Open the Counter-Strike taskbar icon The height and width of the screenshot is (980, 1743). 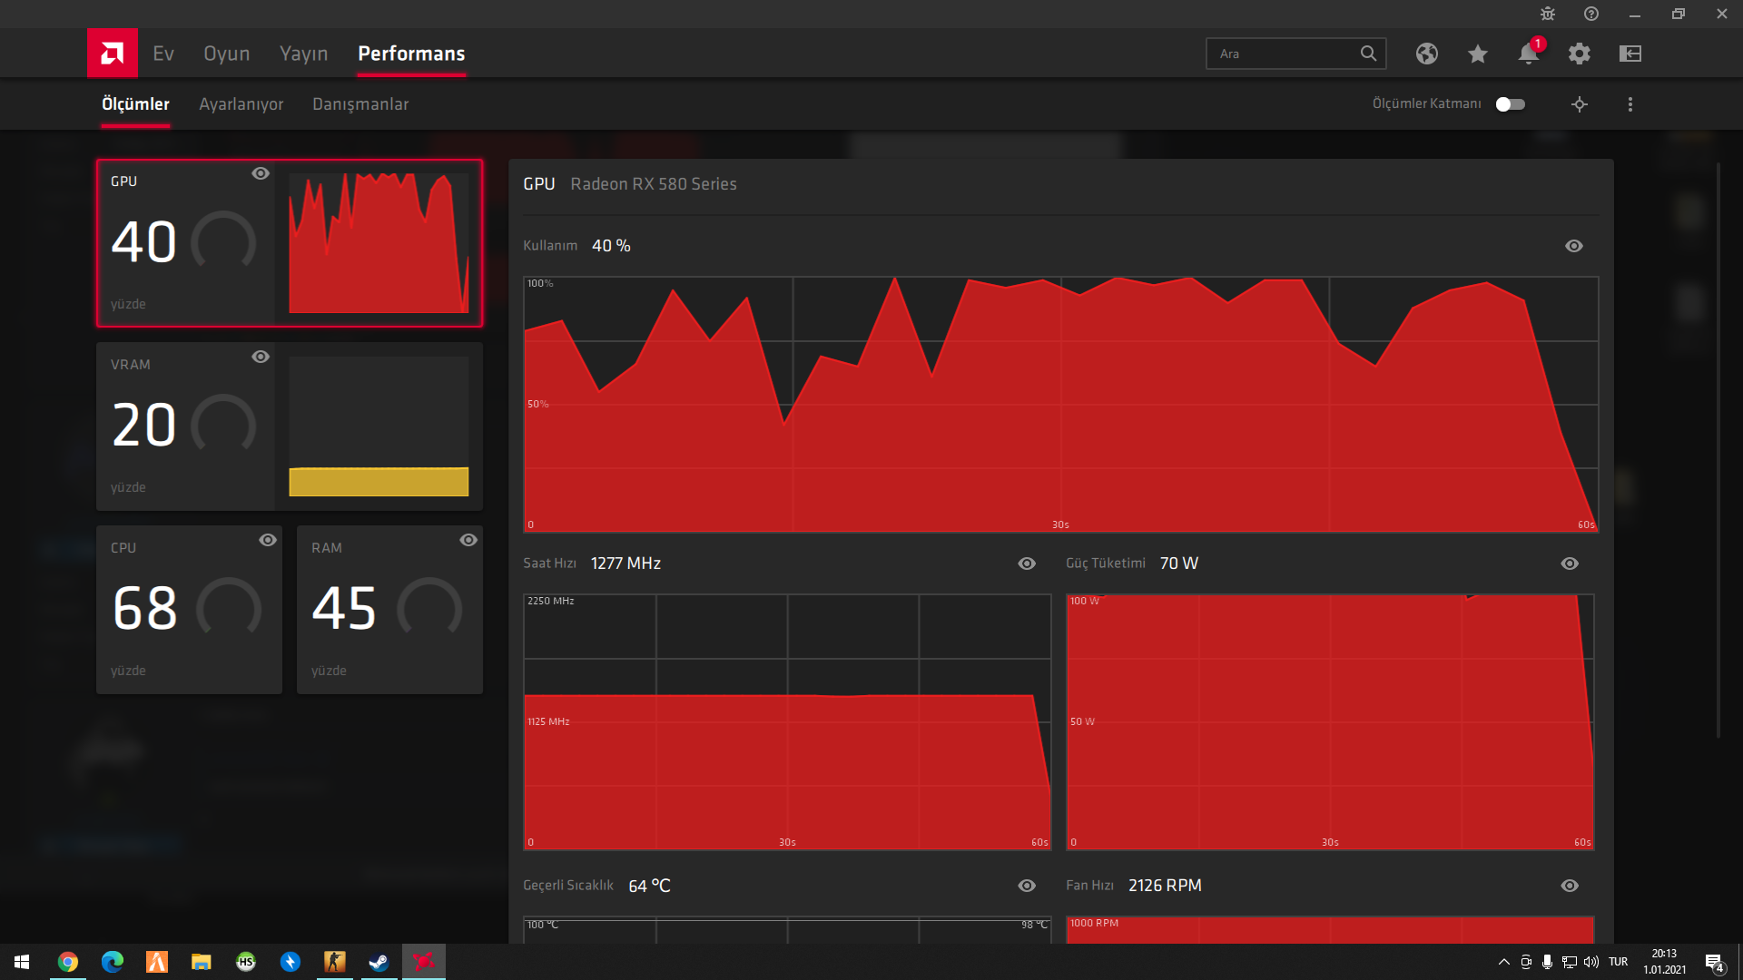pyautogui.click(x=335, y=962)
